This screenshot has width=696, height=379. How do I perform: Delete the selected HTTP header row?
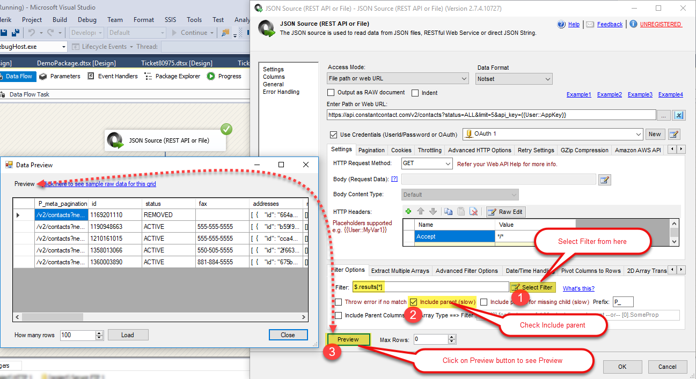pos(473,212)
